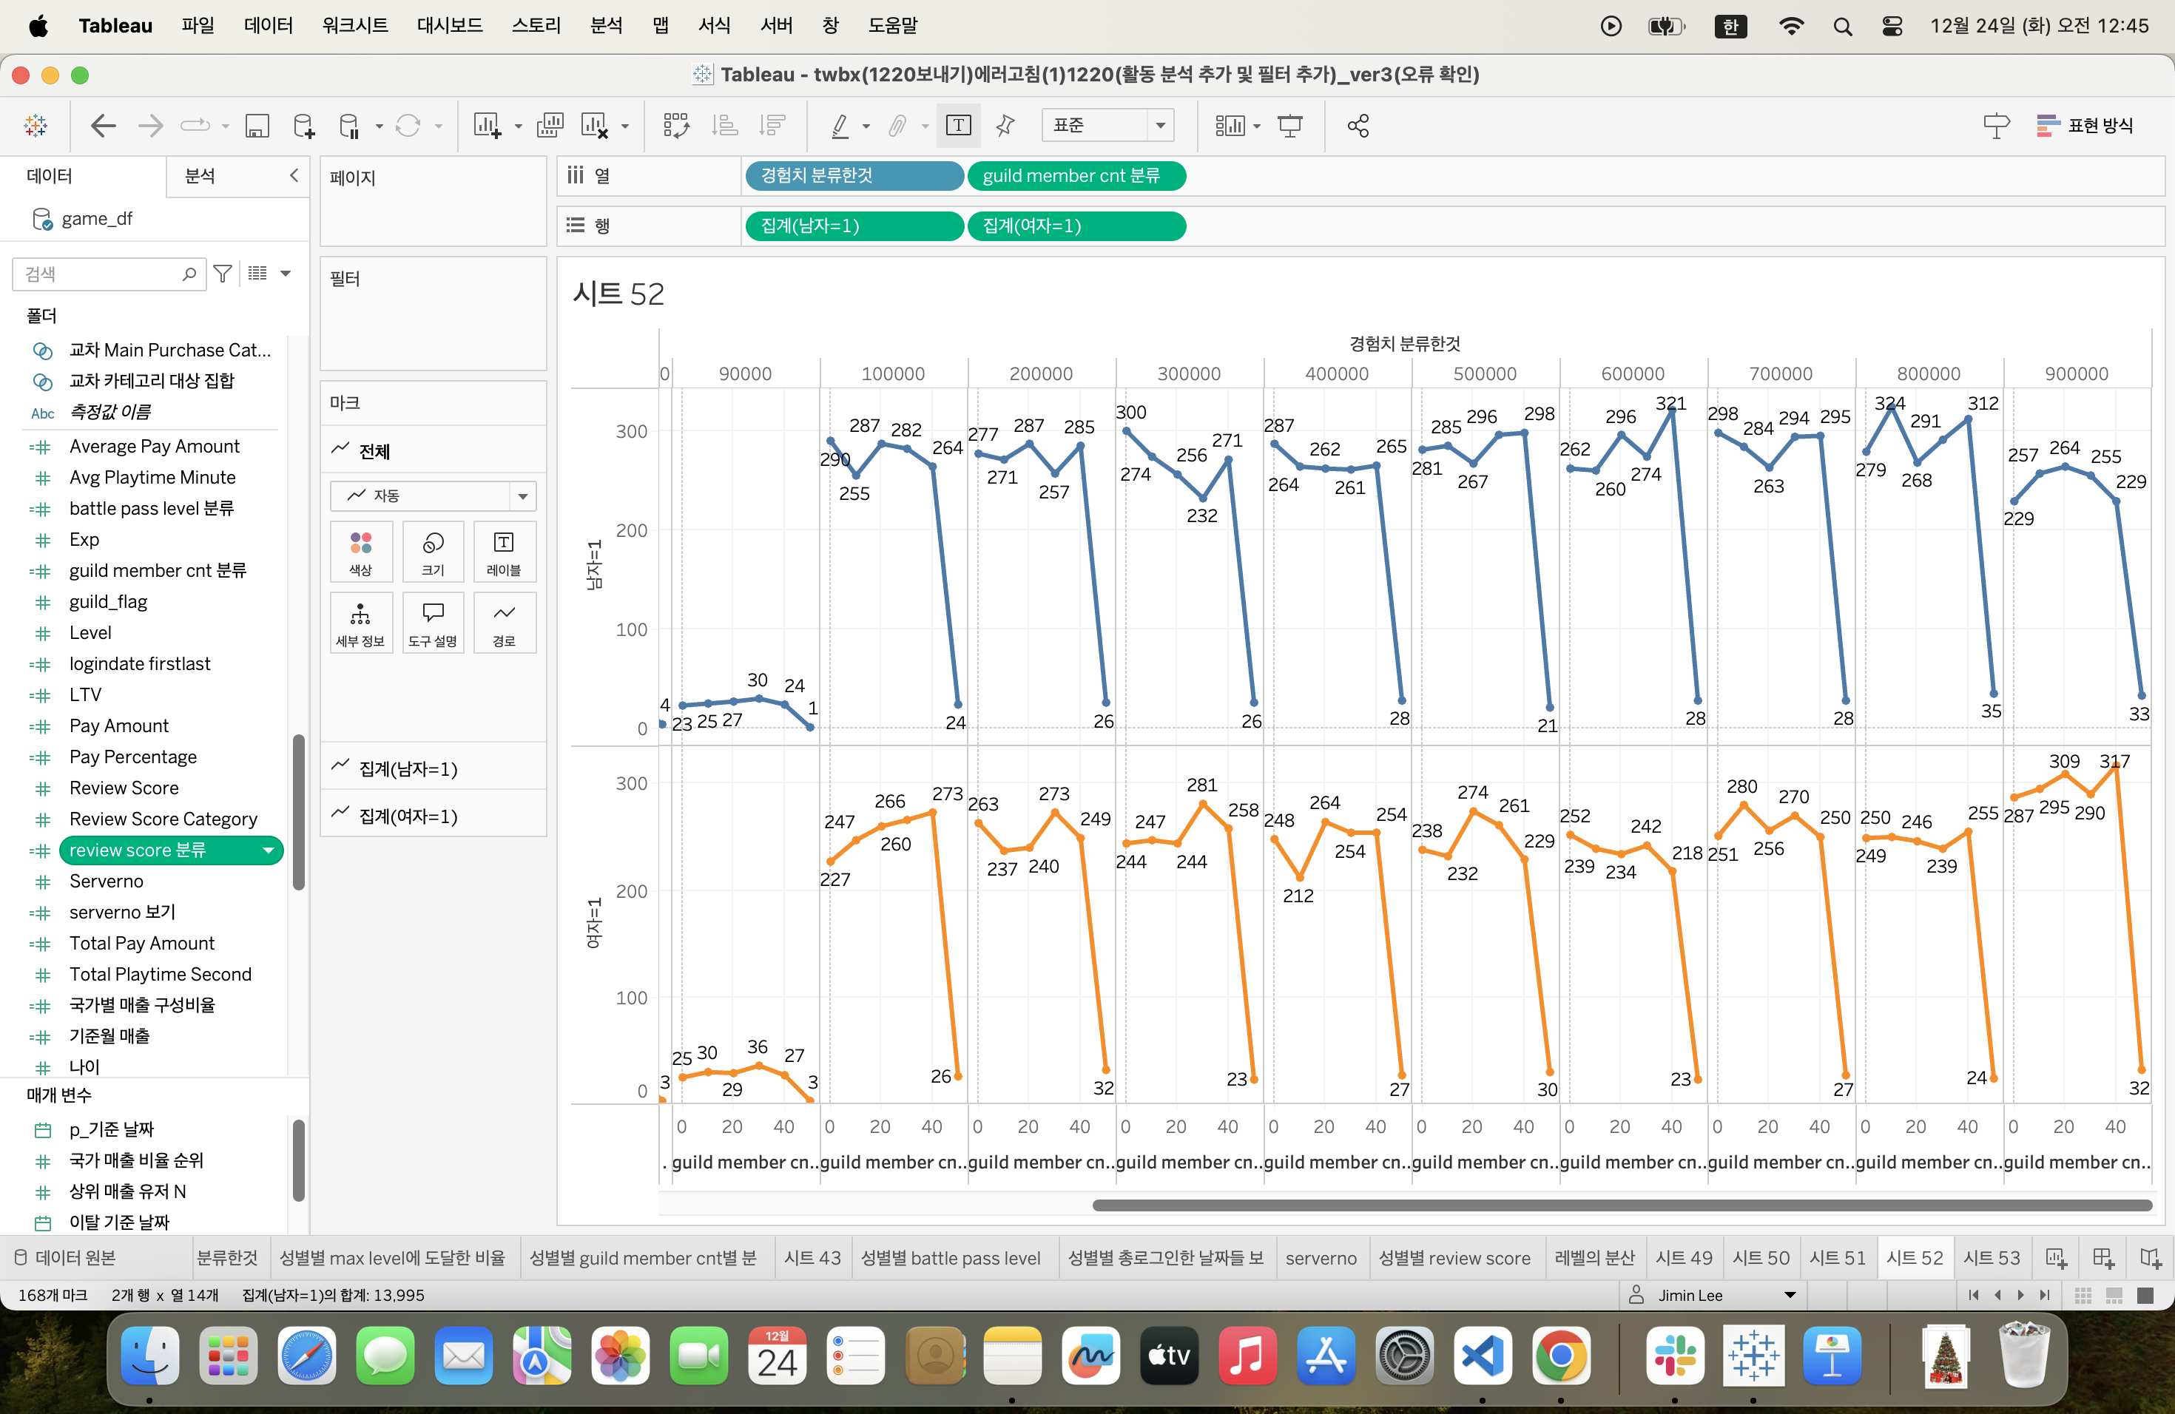Open the review score 분류 field dropdown arrow

268,850
